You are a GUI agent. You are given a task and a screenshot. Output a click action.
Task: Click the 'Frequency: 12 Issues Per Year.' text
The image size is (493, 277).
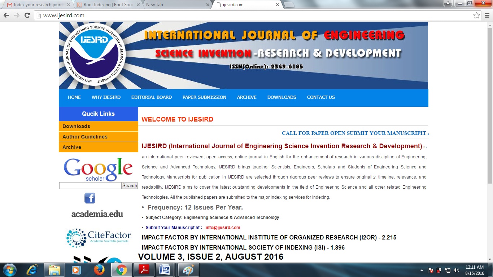tap(195, 207)
